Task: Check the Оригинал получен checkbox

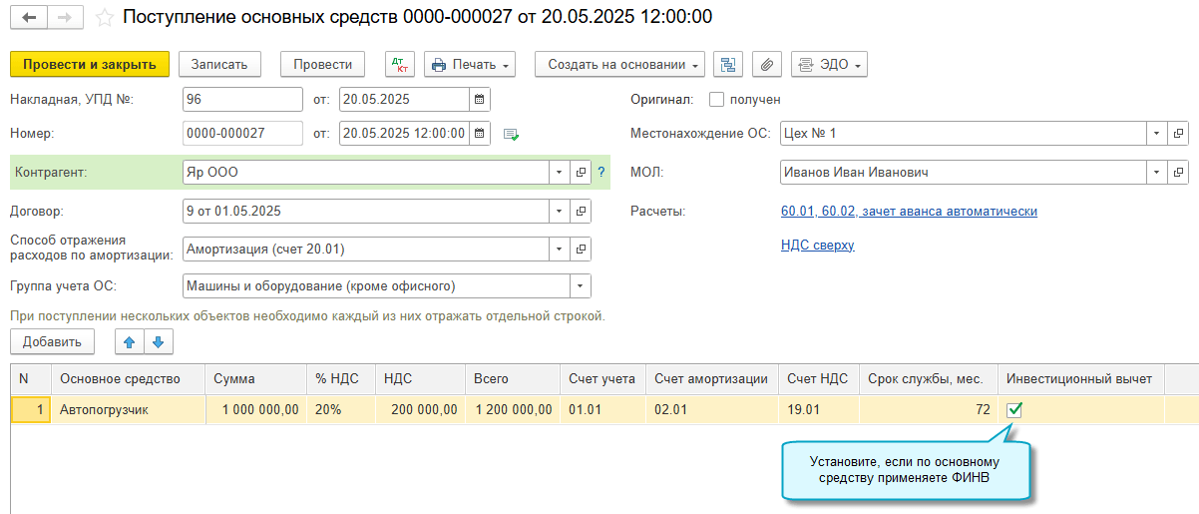Action: tap(716, 100)
